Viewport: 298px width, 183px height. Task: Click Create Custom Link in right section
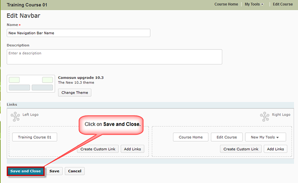pyautogui.click(x=241, y=149)
